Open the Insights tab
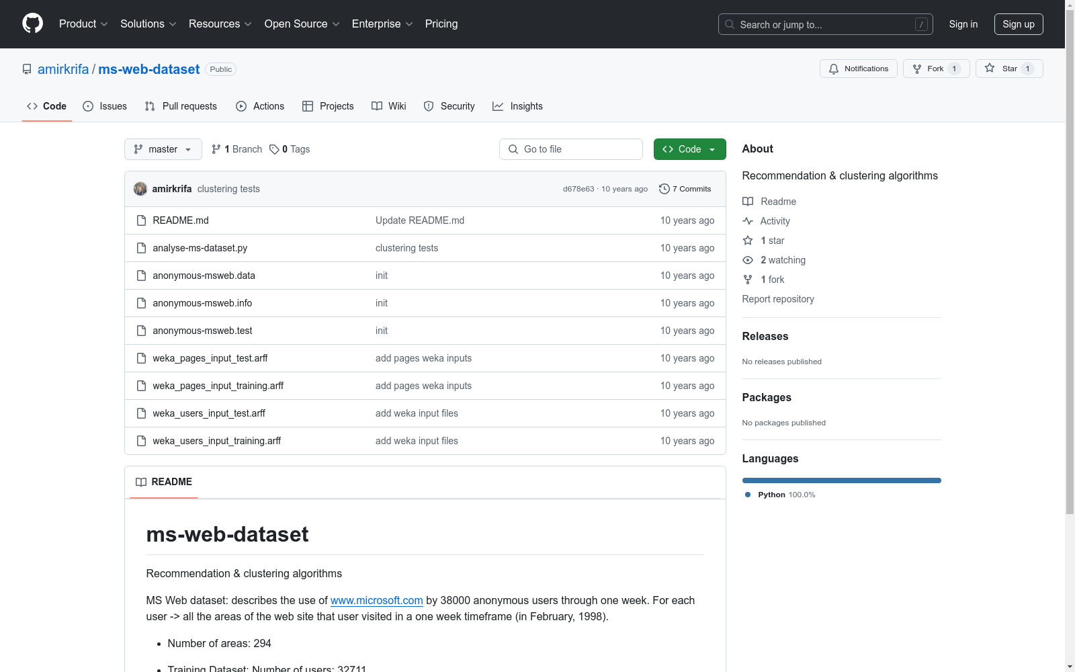This screenshot has height=672, width=1075. click(x=517, y=106)
